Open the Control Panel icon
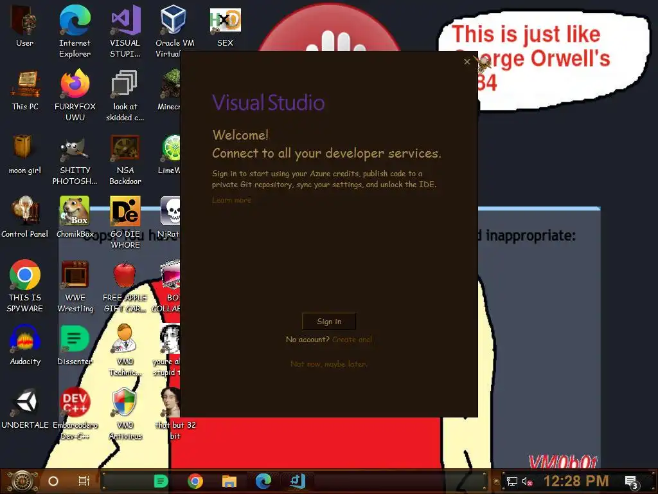658x494 pixels. [25, 217]
